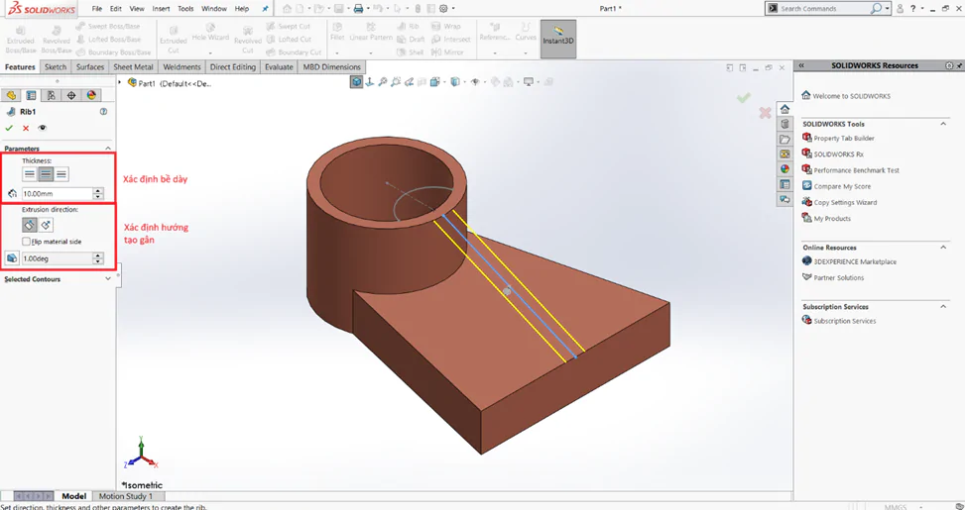Select both sides thickness option

pos(46,174)
